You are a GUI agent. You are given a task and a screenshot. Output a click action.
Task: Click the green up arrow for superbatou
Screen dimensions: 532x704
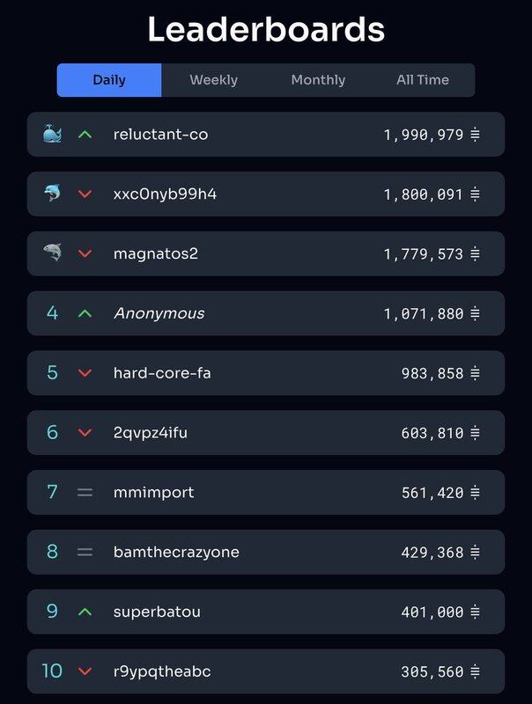[85, 612]
